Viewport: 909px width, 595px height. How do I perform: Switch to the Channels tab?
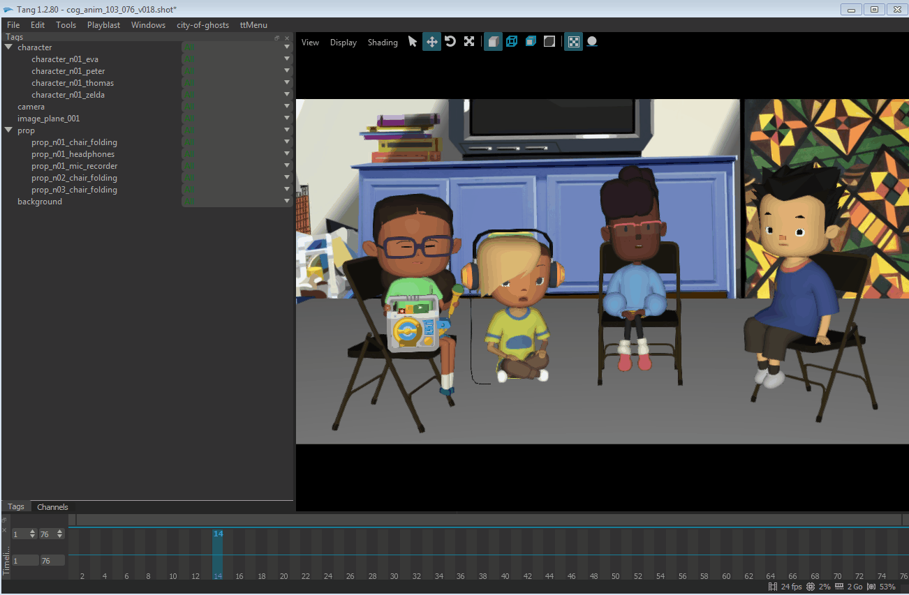tap(52, 507)
